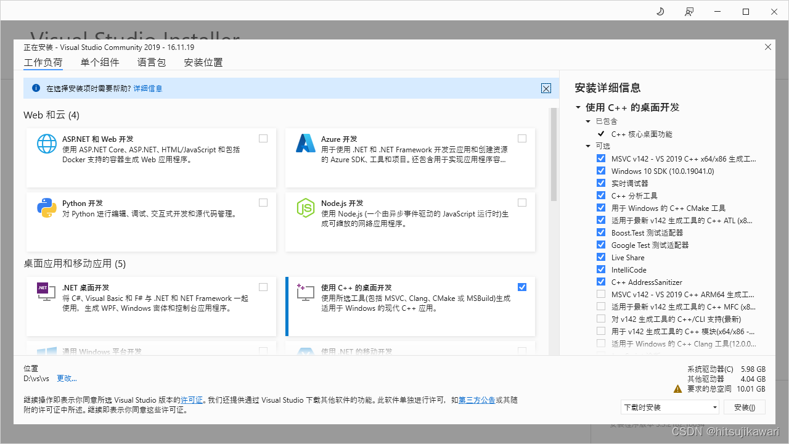
Task: Uncheck the Google Test test adapter
Action: point(601,245)
